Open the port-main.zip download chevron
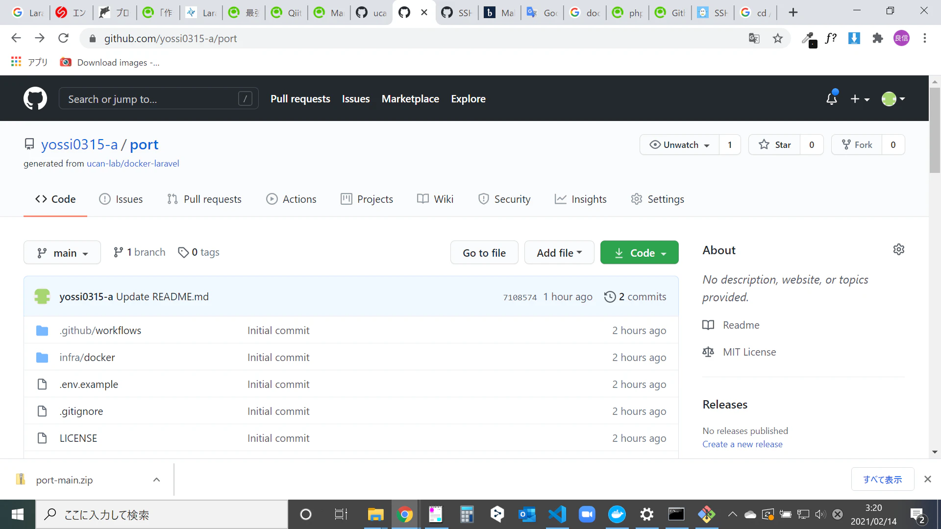Screen dimensions: 941x529 [156, 480]
